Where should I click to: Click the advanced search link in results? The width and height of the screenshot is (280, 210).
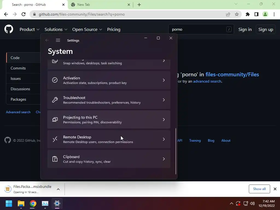[x=207, y=81]
